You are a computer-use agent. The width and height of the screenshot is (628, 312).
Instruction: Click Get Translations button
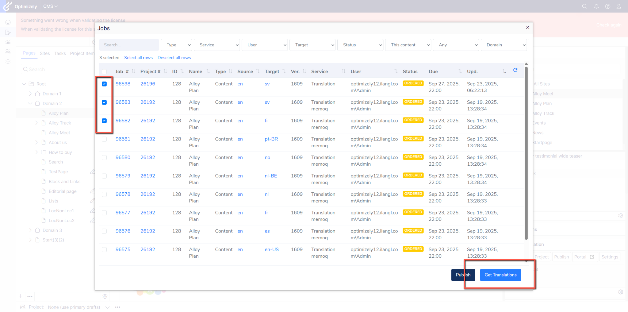coord(500,275)
